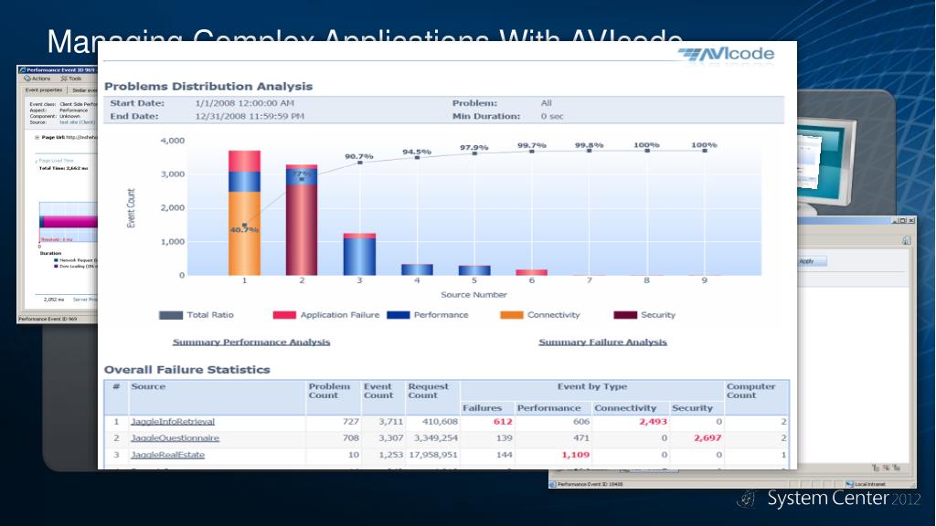The image size is (936, 526).
Task: Click the tall bar for source 1
Action: click(x=244, y=213)
